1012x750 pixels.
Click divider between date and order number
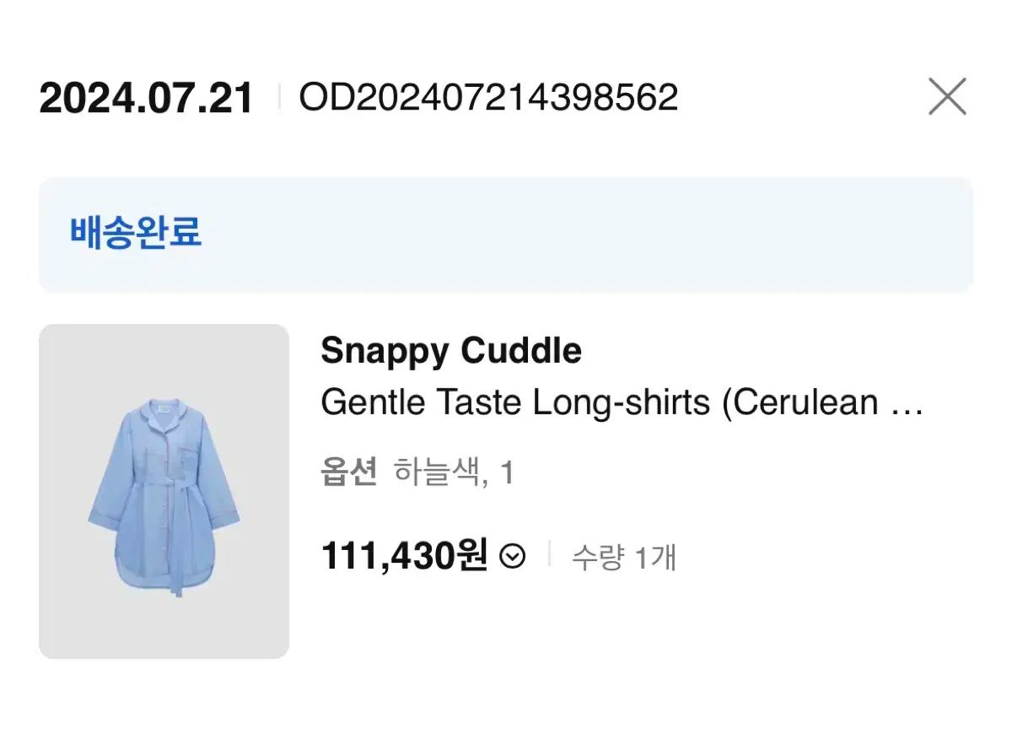[x=278, y=98]
